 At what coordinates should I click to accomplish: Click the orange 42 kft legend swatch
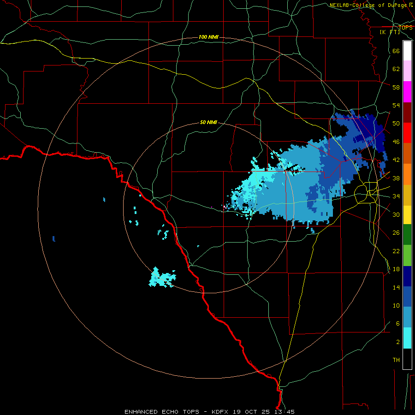click(x=407, y=174)
